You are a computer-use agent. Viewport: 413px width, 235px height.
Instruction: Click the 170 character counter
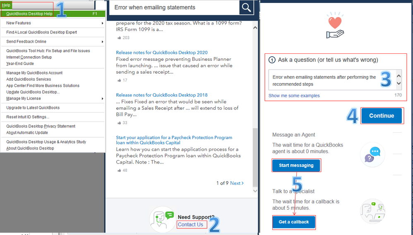pyautogui.click(x=398, y=95)
